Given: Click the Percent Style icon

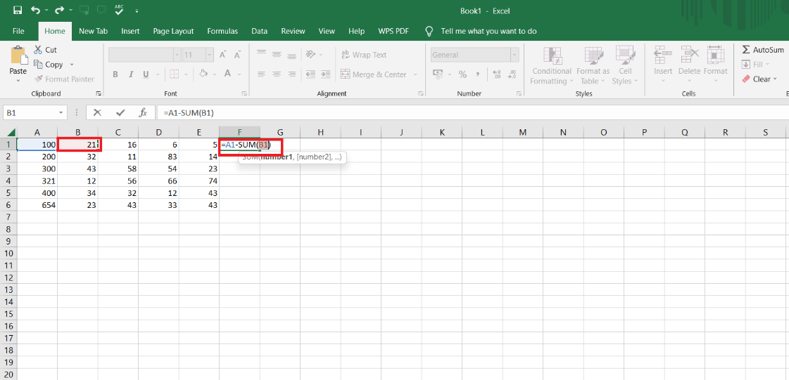Looking at the screenshot, I should pos(462,74).
